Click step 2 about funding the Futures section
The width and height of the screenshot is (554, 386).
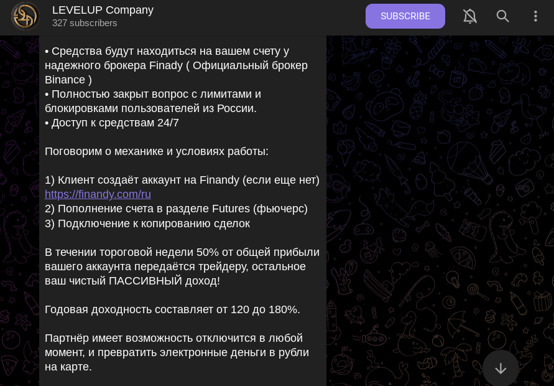point(176,209)
